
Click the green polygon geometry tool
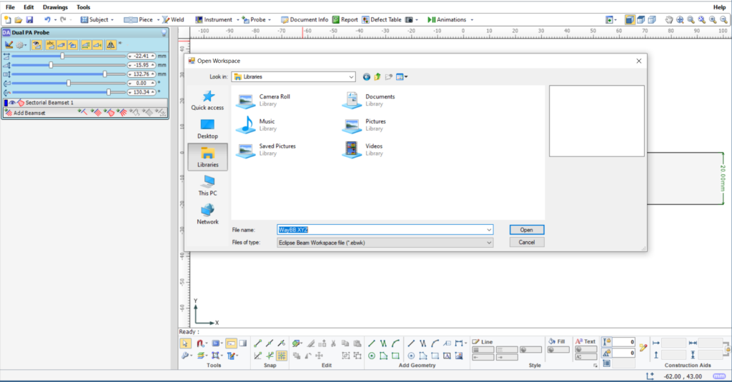[x=383, y=356]
